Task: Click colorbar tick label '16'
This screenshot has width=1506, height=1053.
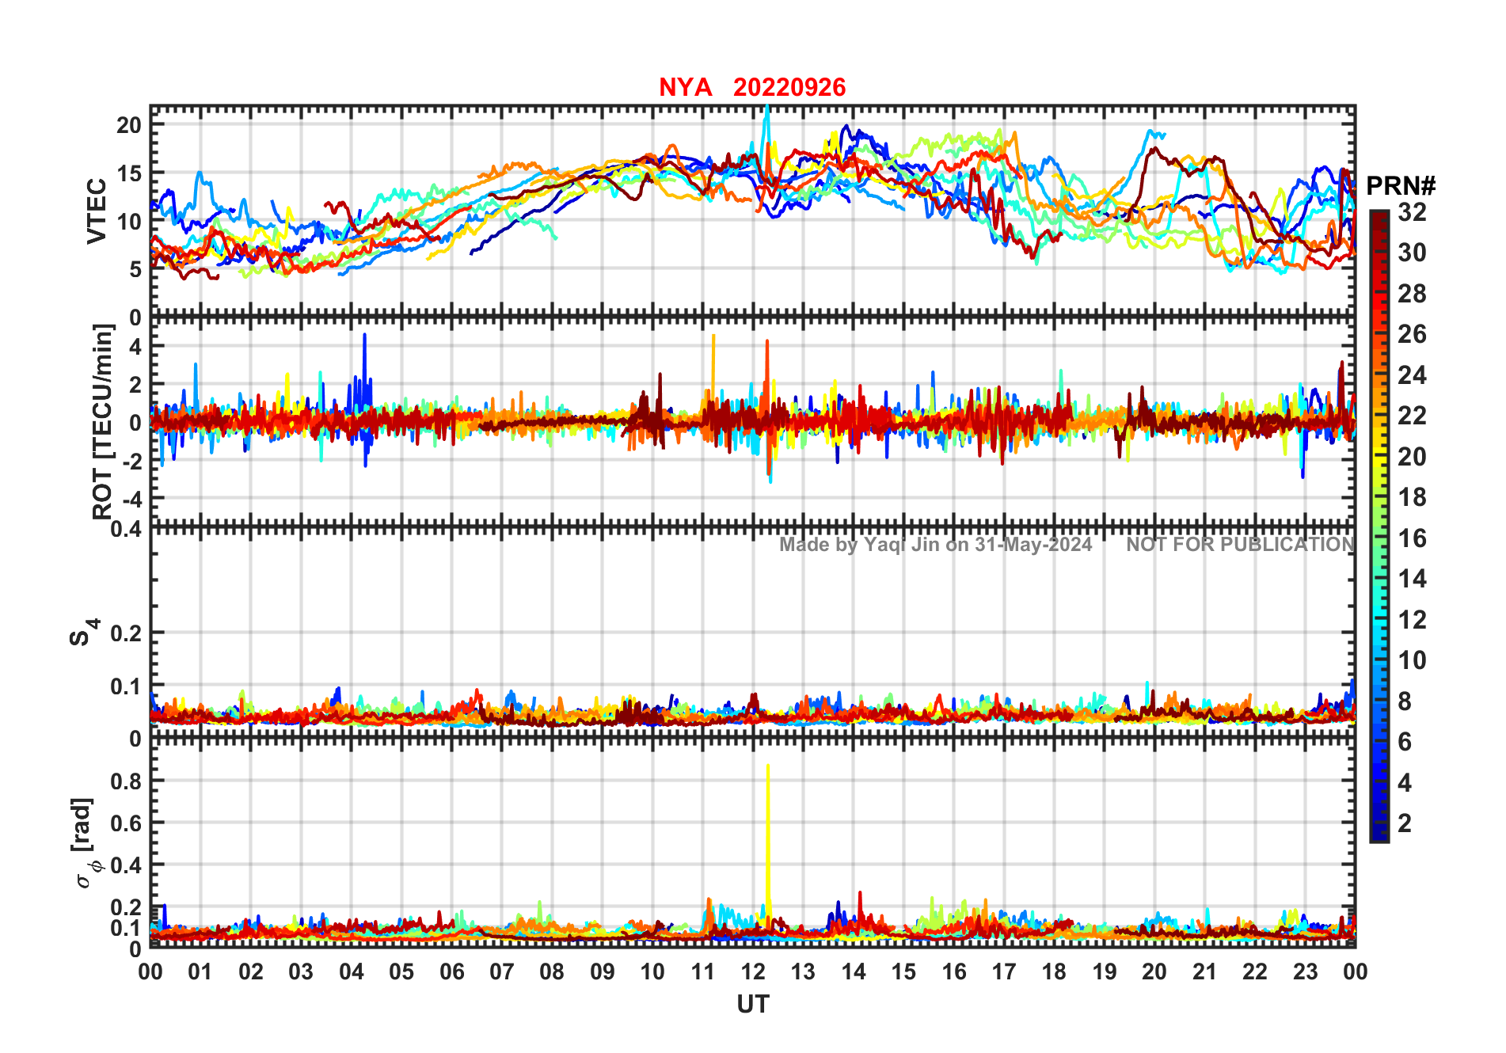Action: click(x=1412, y=538)
